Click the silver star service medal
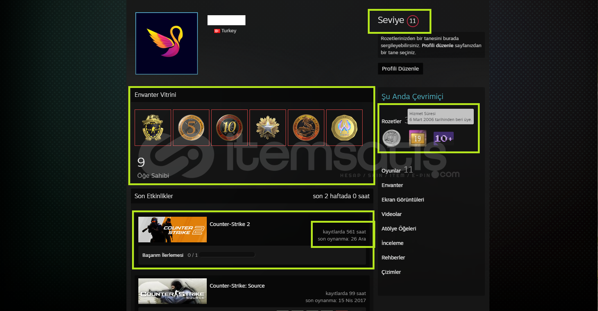Image resolution: width=598 pixels, height=311 pixels. 268,128
